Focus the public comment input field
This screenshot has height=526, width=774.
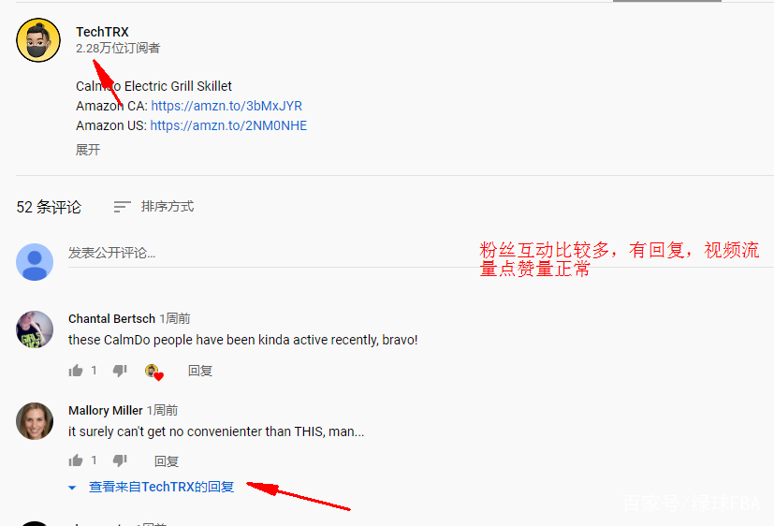(420, 254)
